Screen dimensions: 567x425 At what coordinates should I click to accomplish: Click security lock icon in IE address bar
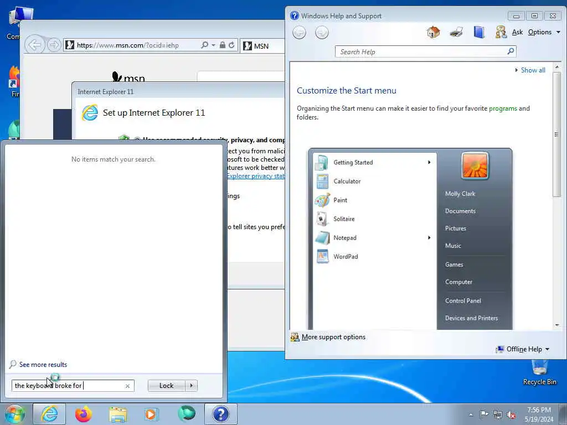223,45
